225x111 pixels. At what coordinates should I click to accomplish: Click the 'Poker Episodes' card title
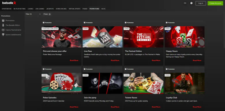(50, 98)
